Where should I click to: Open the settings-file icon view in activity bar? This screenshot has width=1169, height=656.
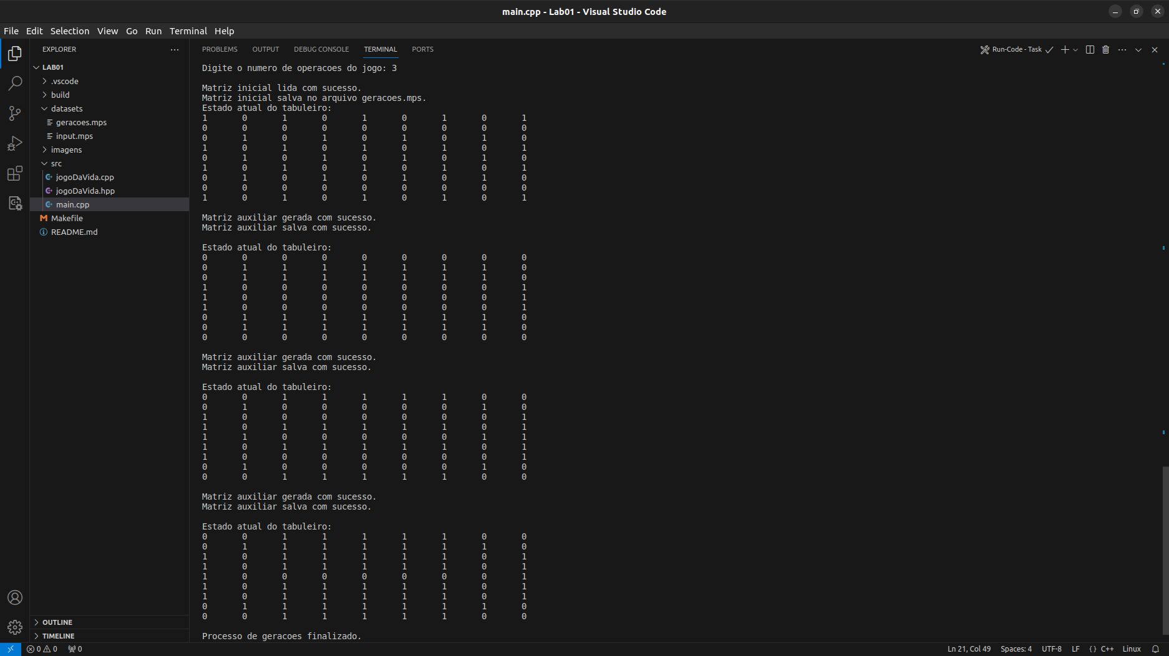15,203
